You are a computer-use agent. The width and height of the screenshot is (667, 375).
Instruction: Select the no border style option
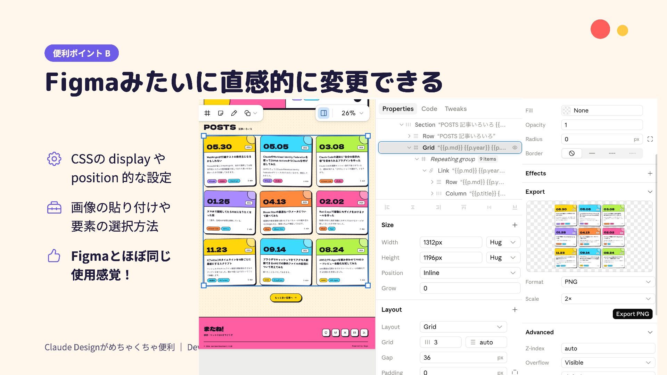pos(571,153)
